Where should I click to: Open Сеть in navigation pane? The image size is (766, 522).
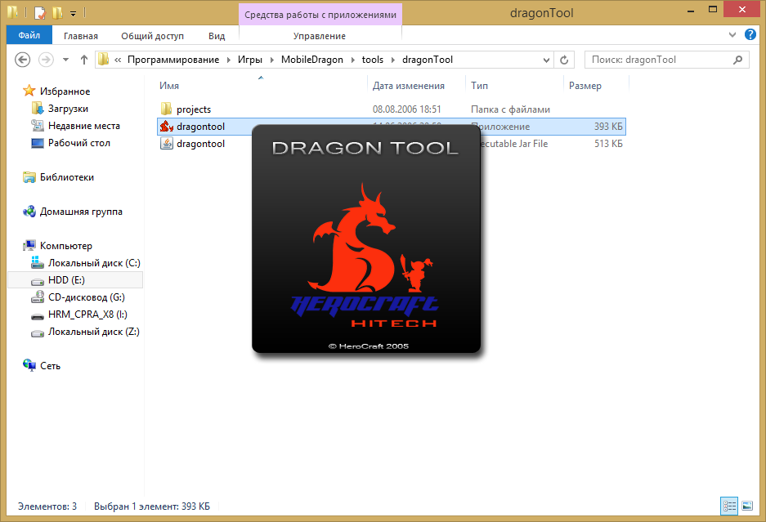[50, 366]
